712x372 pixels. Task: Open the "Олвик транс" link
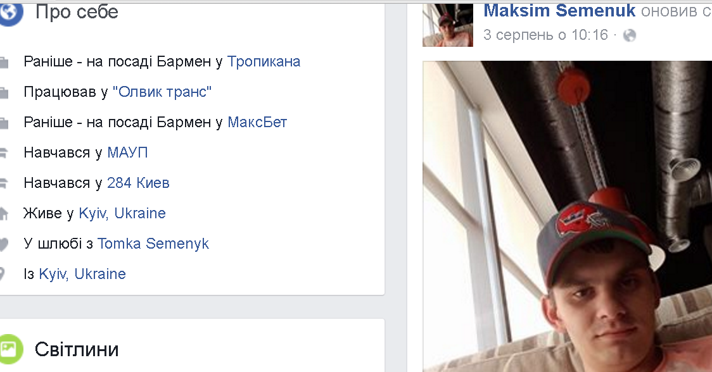point(162,92)
